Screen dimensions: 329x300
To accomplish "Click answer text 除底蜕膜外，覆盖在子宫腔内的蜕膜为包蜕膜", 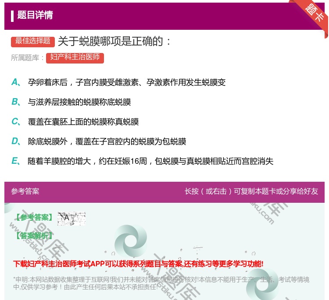I will pyautogui.click(x=107, y=141).
